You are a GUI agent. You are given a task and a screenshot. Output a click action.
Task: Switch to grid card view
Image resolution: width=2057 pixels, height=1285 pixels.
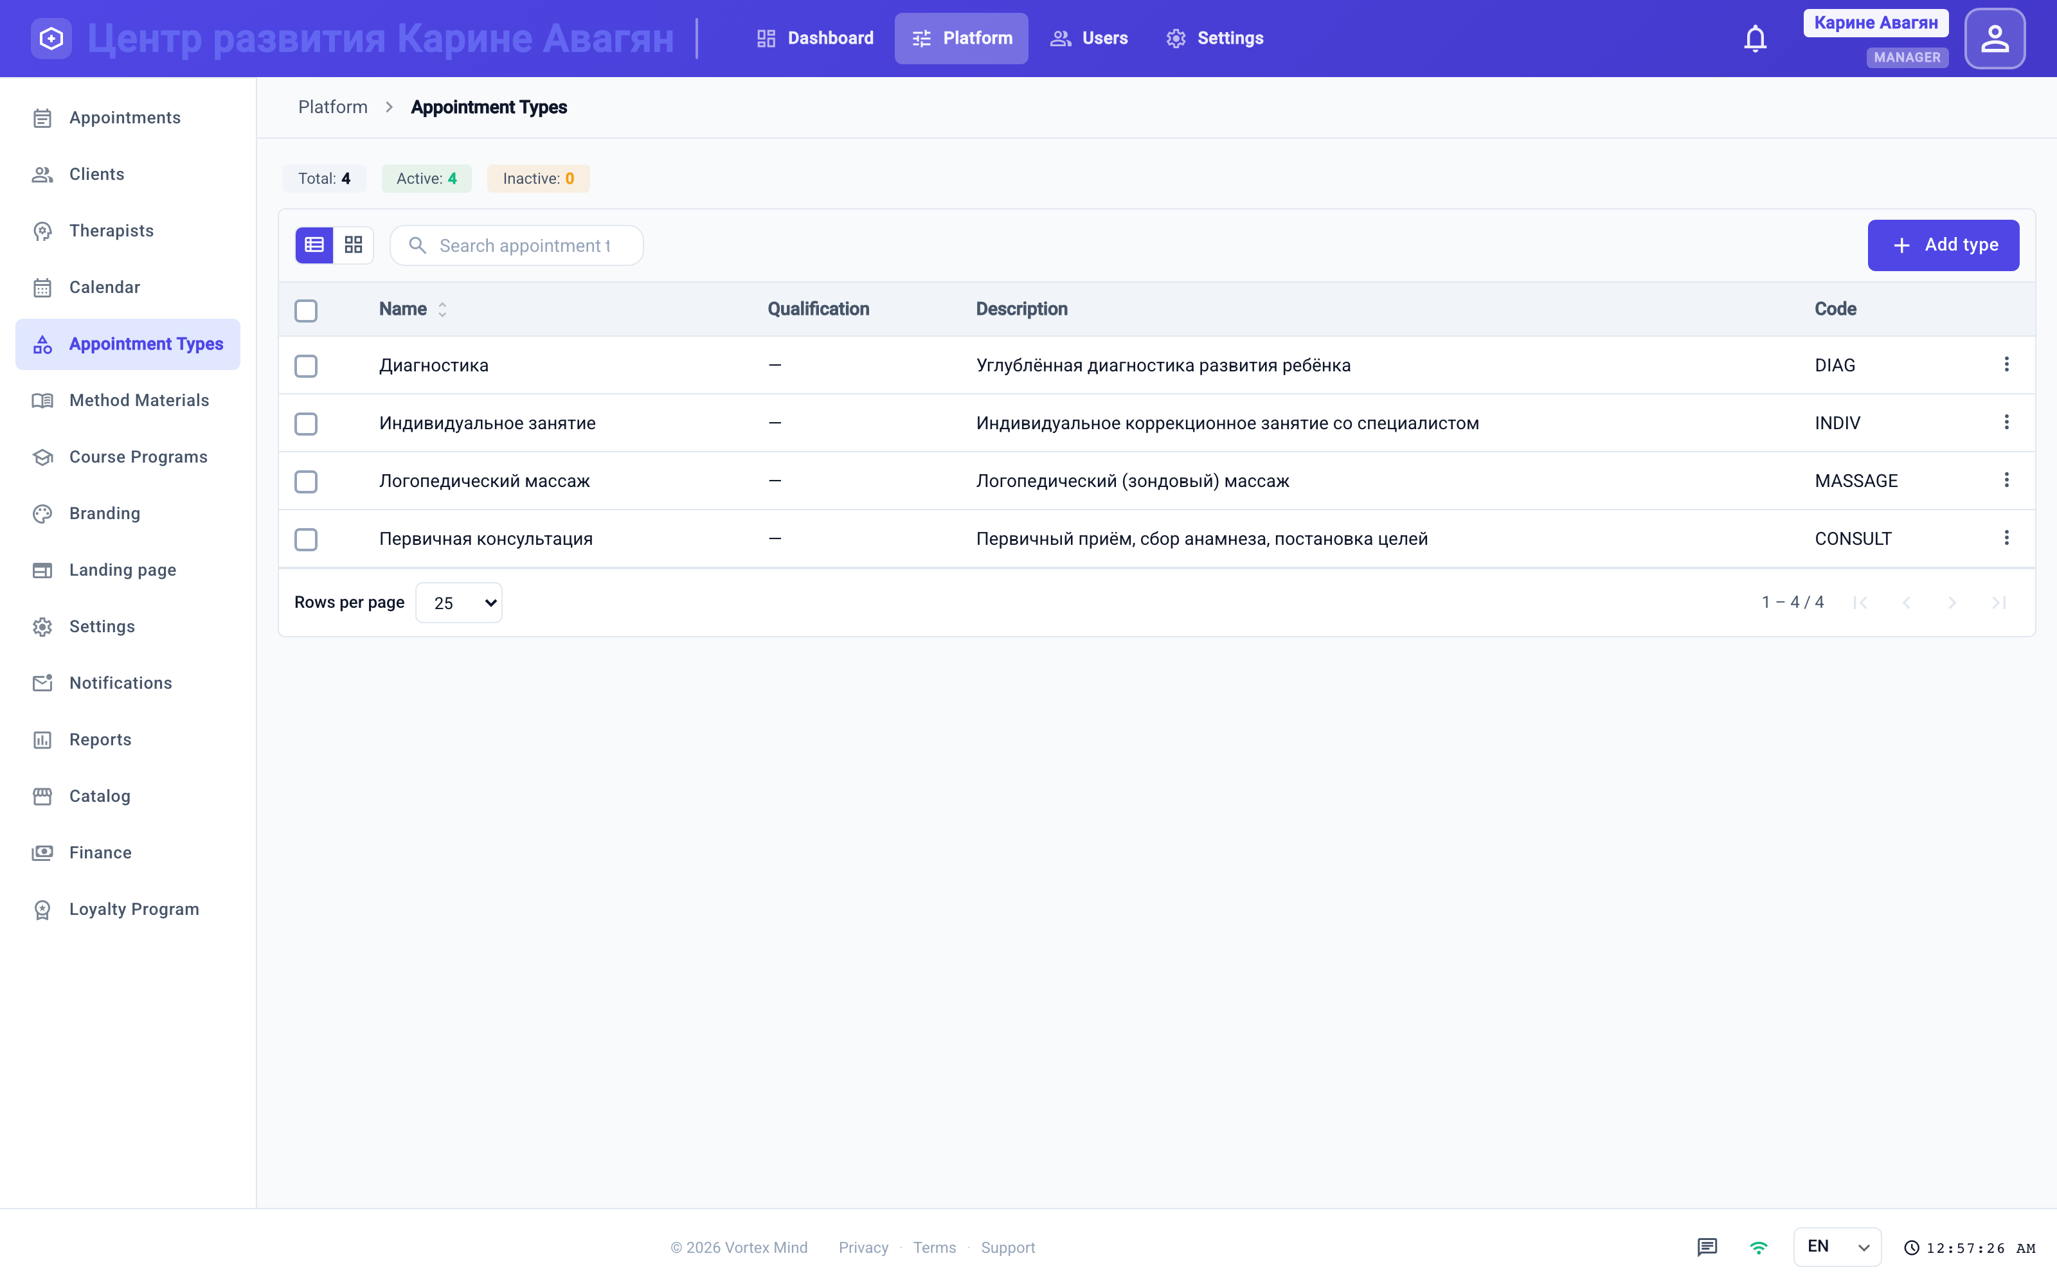coord(354,245)
